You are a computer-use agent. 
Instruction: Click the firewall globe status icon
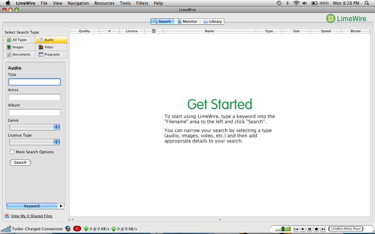[x=68, y=229]
